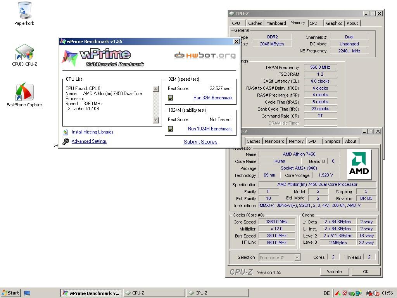This screenshot has height=298, width=397.
Task: Switch to Mainboard tab in lower CPU-Z window
Action: tap(274, 141)
